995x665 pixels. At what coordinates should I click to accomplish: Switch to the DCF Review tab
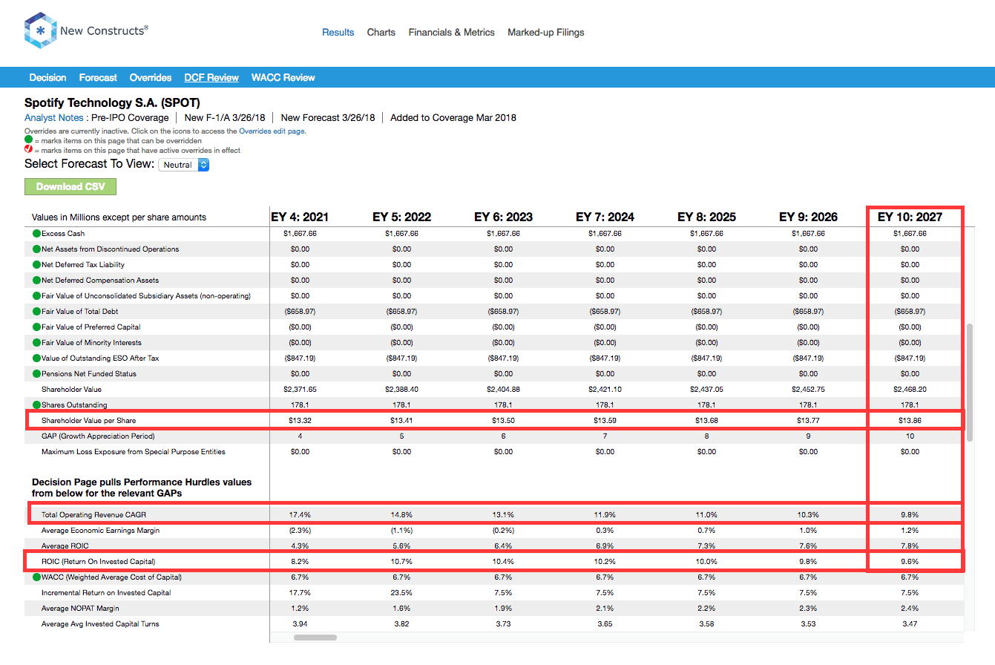[x=211, y=77]
